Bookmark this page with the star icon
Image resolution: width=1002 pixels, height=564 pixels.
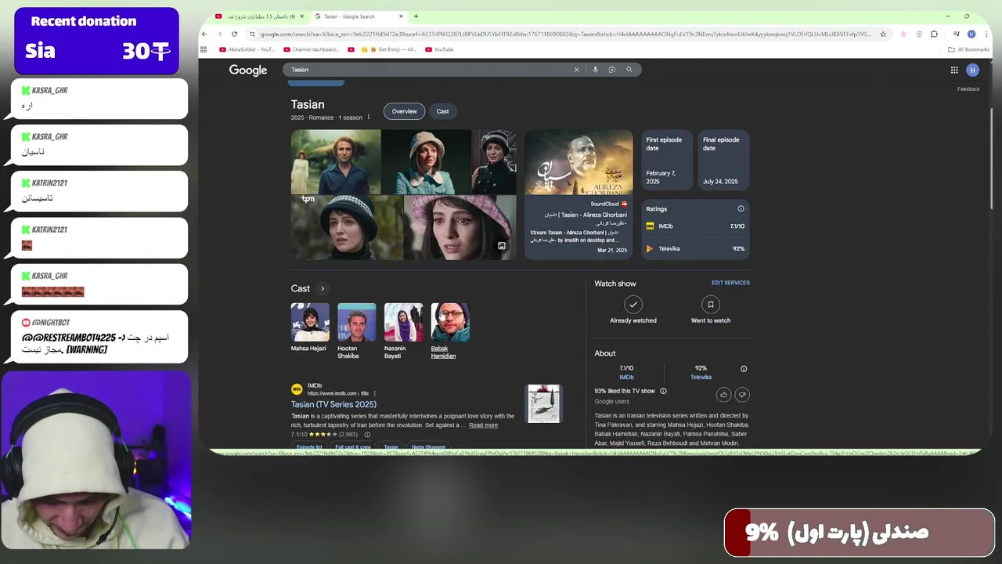tap(883, 34)
